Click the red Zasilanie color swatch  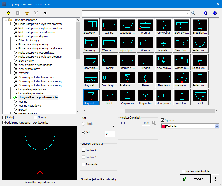[164, 126]
